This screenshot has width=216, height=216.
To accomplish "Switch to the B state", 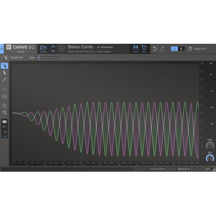I will (x=181, y=49).
